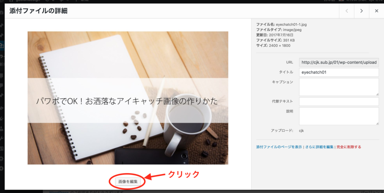Open the 添付ファイルのページを表示 link
The image size is (384, 193).
(x=279, y=147)
